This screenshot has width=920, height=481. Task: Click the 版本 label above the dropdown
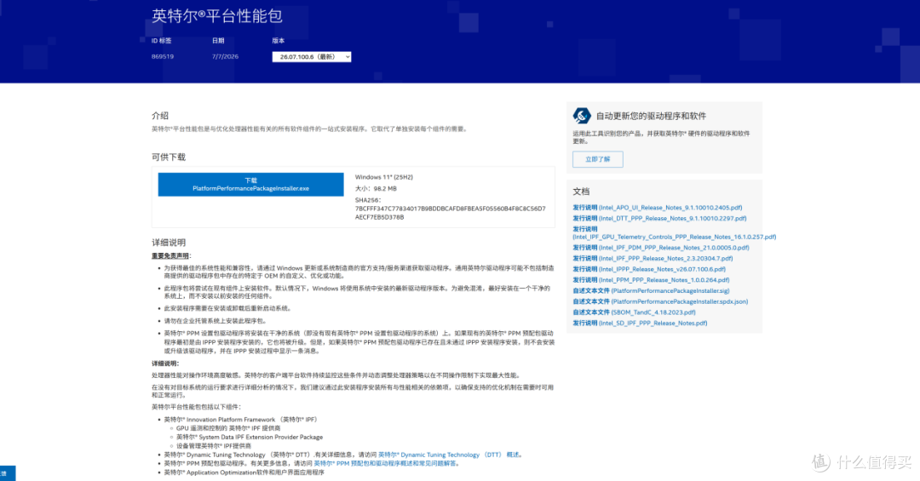coord(278,41)
